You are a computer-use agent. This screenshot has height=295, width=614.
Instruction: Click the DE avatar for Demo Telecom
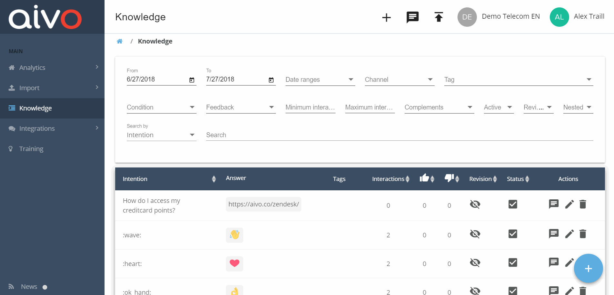click(467, 17)
